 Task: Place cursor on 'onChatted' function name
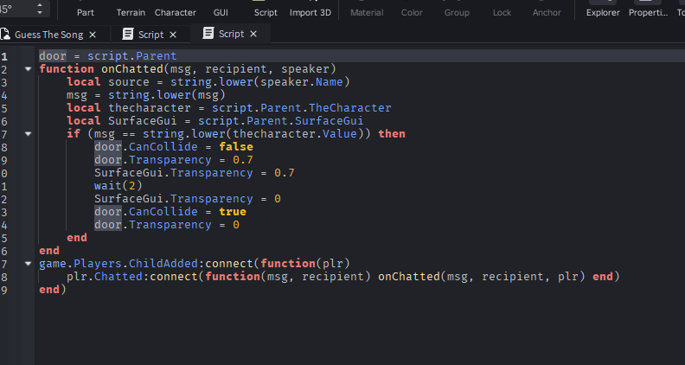132,69
